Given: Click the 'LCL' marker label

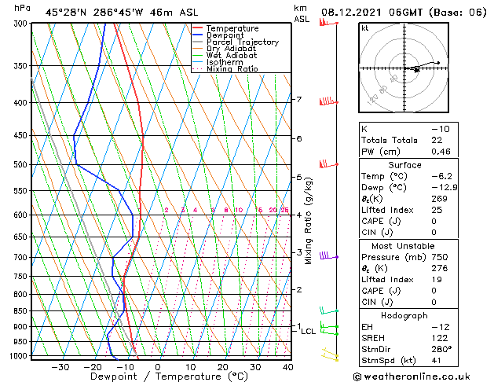Looking at the screenshot, I should coord(308,331).
